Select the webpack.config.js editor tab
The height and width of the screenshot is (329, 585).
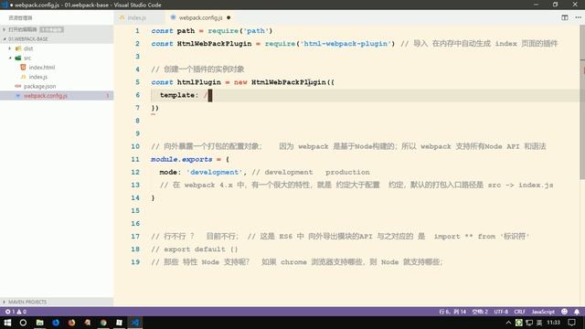[200, 17]
